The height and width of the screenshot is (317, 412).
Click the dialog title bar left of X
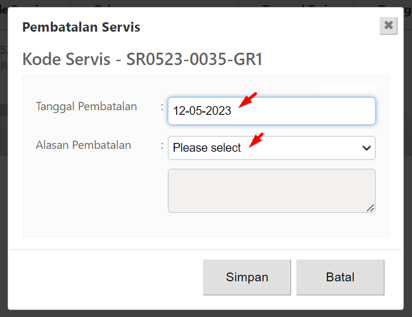coord(259,27)
